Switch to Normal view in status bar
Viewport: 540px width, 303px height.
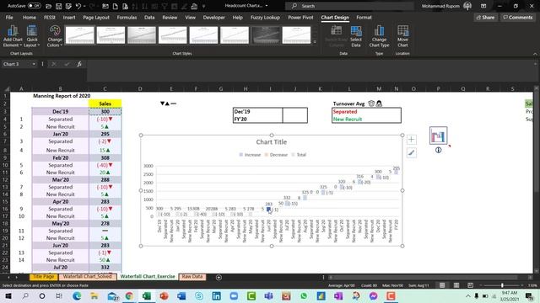[x=442, y=285]
